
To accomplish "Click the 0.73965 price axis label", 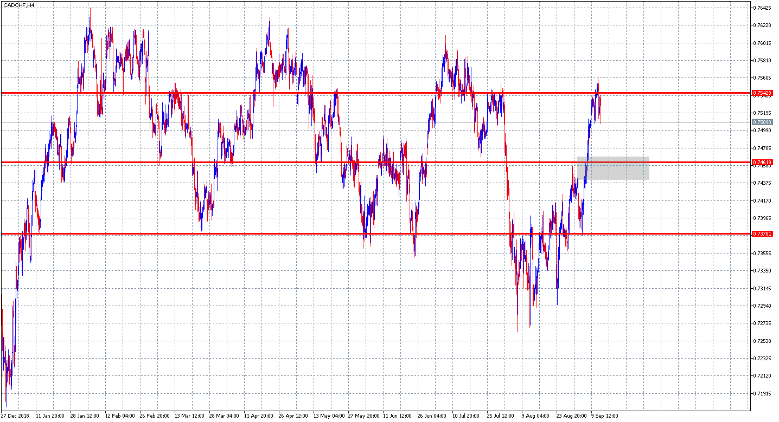I will [763, 218].
